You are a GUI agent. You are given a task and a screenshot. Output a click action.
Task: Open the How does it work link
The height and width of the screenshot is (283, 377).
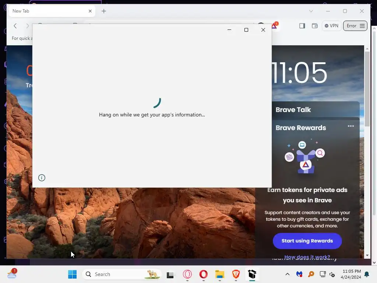[x=307, y=257]
